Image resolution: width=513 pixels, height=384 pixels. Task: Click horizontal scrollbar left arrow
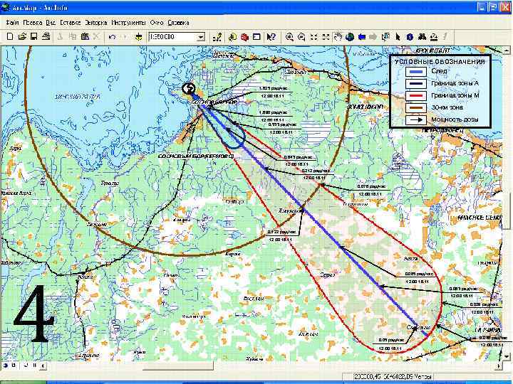43,366
